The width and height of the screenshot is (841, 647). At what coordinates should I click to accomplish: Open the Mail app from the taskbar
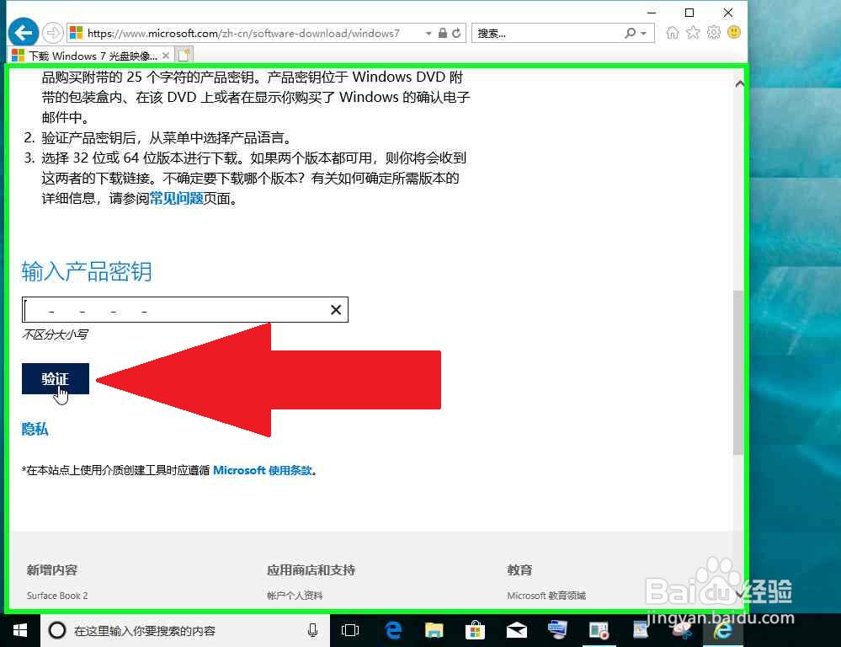[x=516, y=629]
